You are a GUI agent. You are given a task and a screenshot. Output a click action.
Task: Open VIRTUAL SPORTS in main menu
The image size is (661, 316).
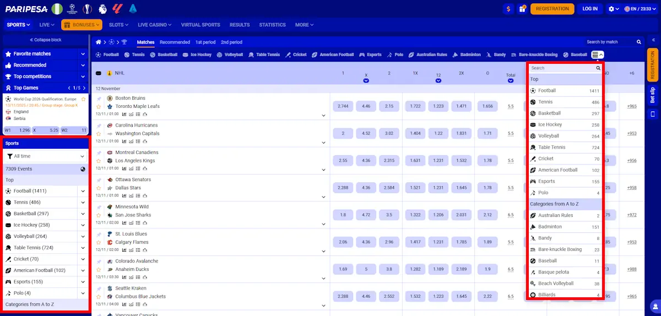[201, 25]
